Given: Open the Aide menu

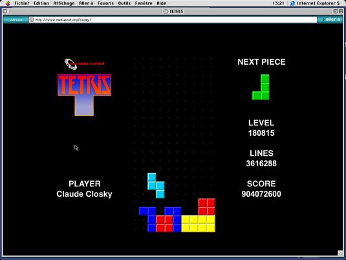Looking at the screenshot, I should pos(162,3).
